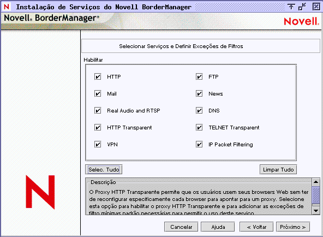
Task: Toggle the FTP checkbox
Action: [x=199, y=76]
